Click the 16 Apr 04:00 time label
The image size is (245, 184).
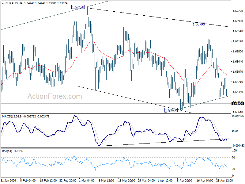click(205, 181)
